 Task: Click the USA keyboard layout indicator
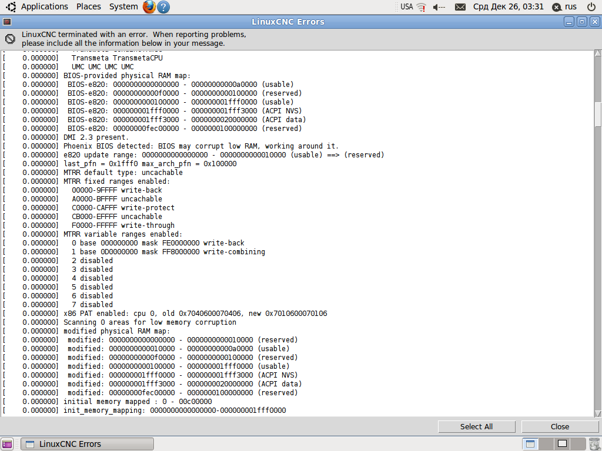pyautogui.click(x=407, y=6)
